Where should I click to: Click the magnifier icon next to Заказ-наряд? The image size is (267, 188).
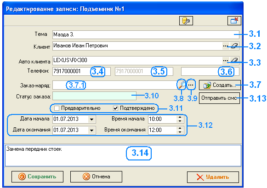182,85
